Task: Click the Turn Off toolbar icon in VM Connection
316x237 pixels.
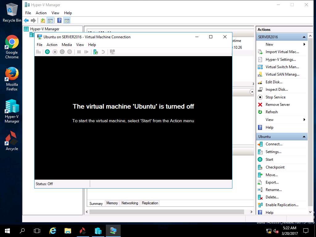Action: 55,52
